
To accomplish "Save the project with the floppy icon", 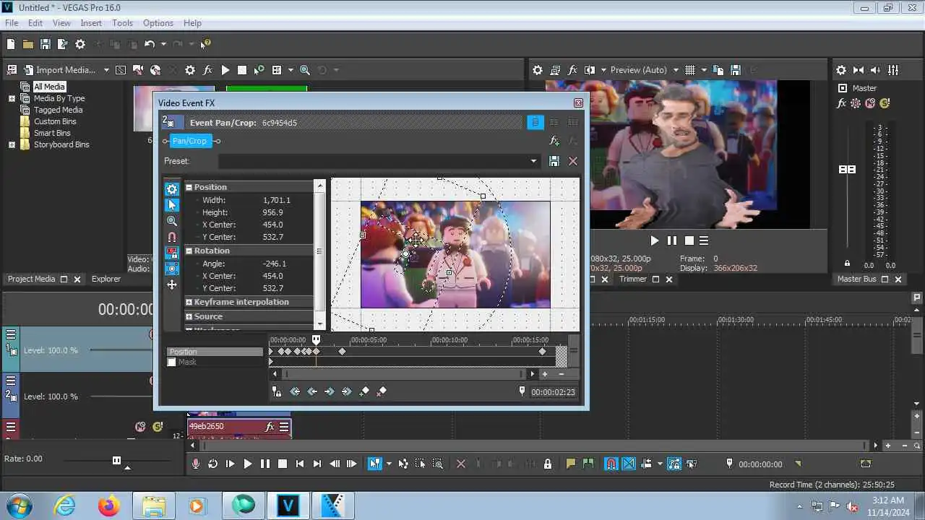I will coord(45,44).
